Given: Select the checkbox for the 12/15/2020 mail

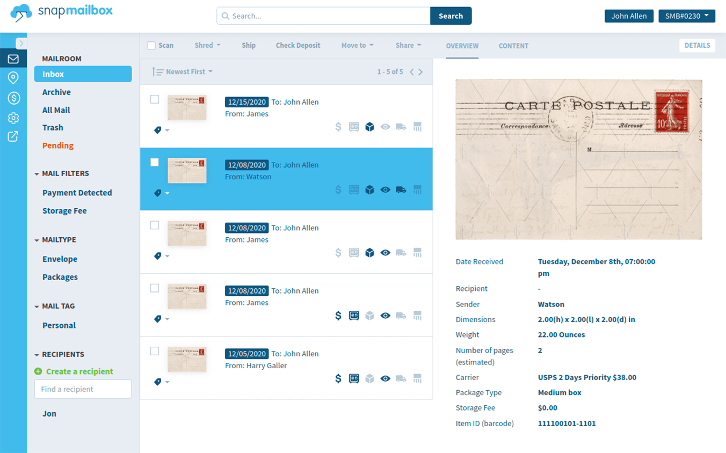Looking at the screenshot, I should (x=155, y=99).
